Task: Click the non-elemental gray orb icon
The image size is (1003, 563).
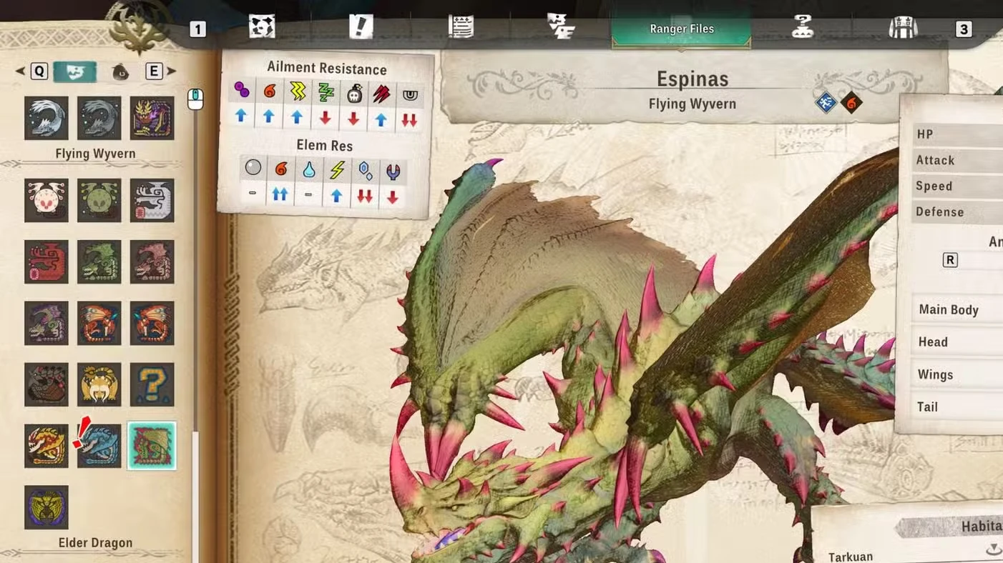Action: [253, 168]
